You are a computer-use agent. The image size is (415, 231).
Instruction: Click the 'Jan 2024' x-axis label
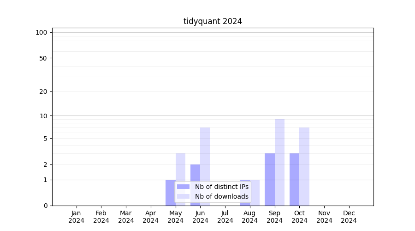click(x=76, y=217)
